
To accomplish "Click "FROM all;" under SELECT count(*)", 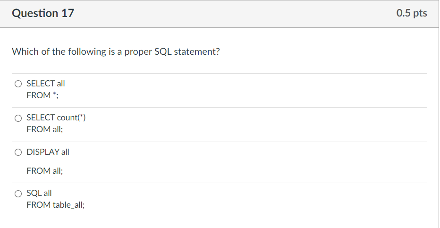I will point(44,129).
